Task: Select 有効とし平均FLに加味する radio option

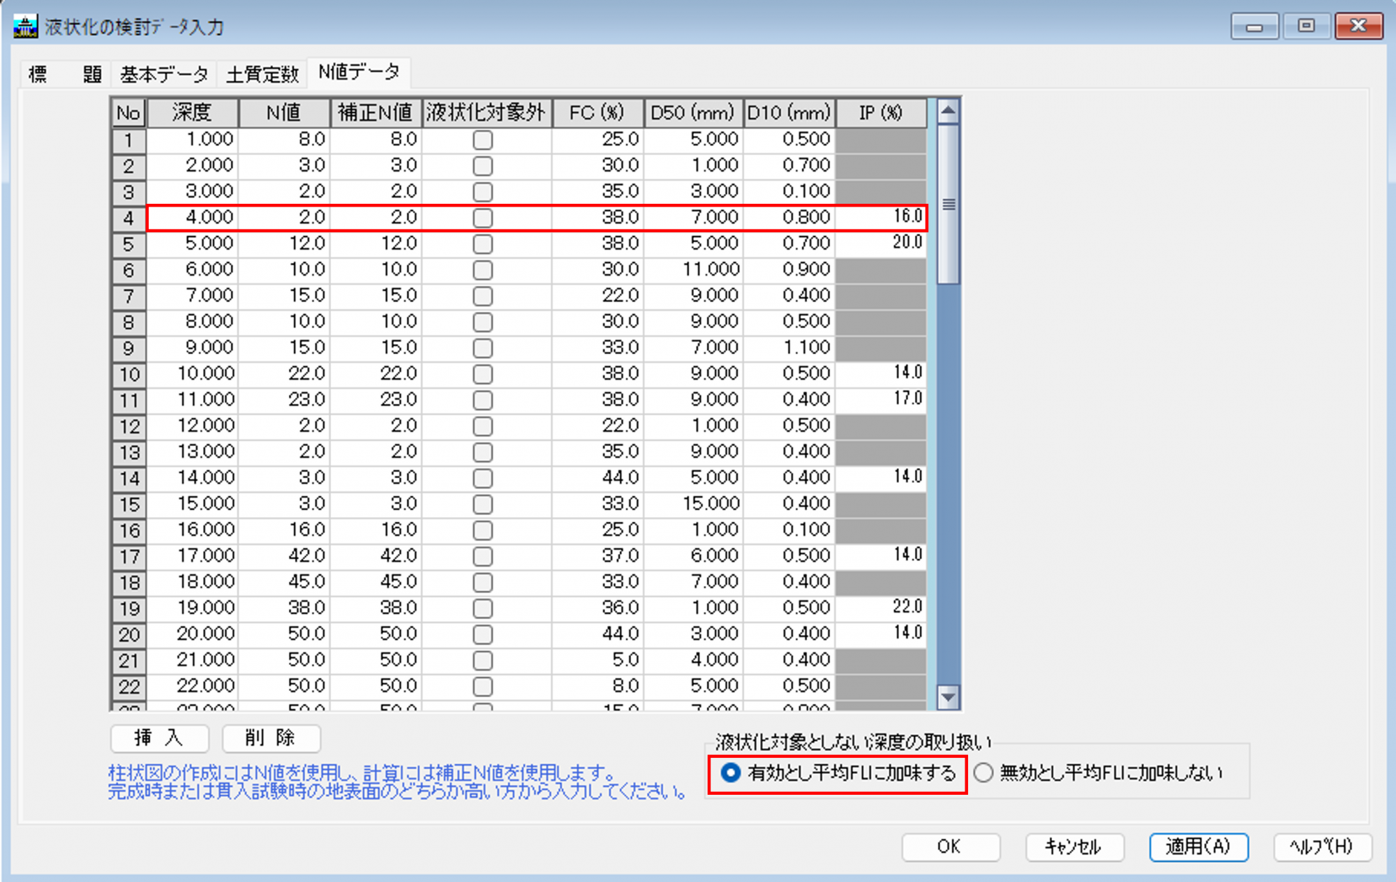Action: [730, 773]
